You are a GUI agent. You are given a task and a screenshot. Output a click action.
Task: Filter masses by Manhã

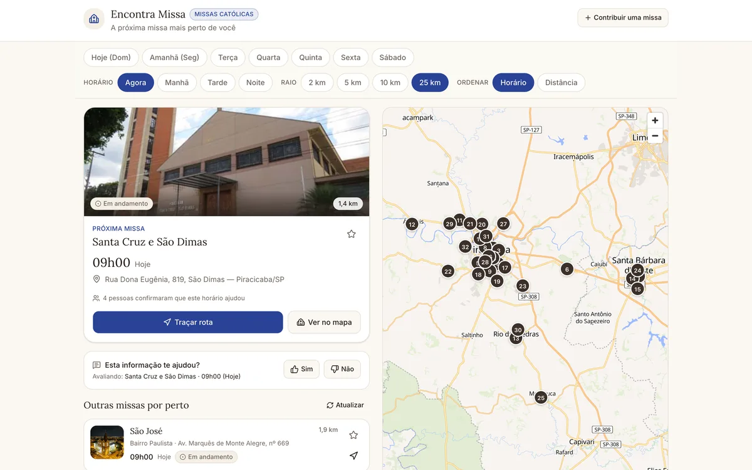tap(177, 83)
